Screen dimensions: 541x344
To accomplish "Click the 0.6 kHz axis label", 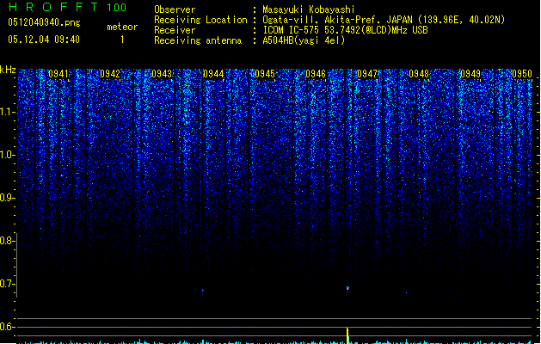I will (x=8, y=327).
